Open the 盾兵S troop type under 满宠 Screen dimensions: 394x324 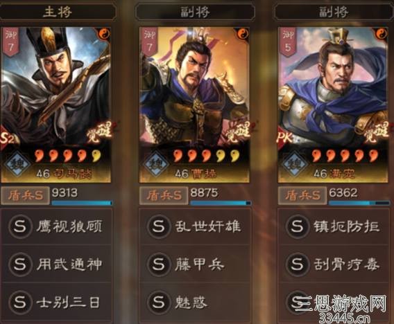pos(302,195)
